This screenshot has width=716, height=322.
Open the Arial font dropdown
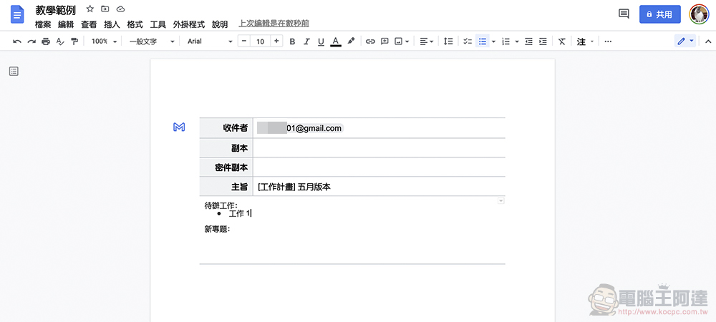(x=210, y=42)
